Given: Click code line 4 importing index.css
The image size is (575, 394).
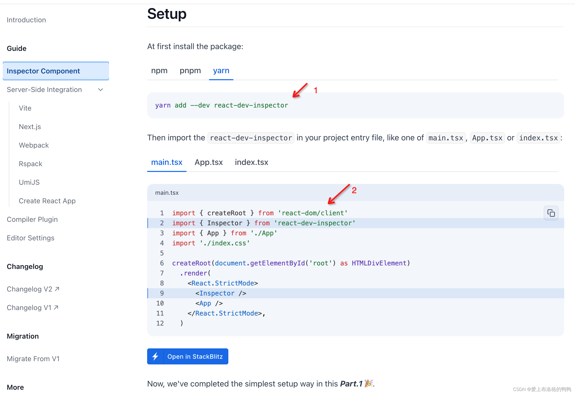Looking at the screenshot, I should pos(211,243).
